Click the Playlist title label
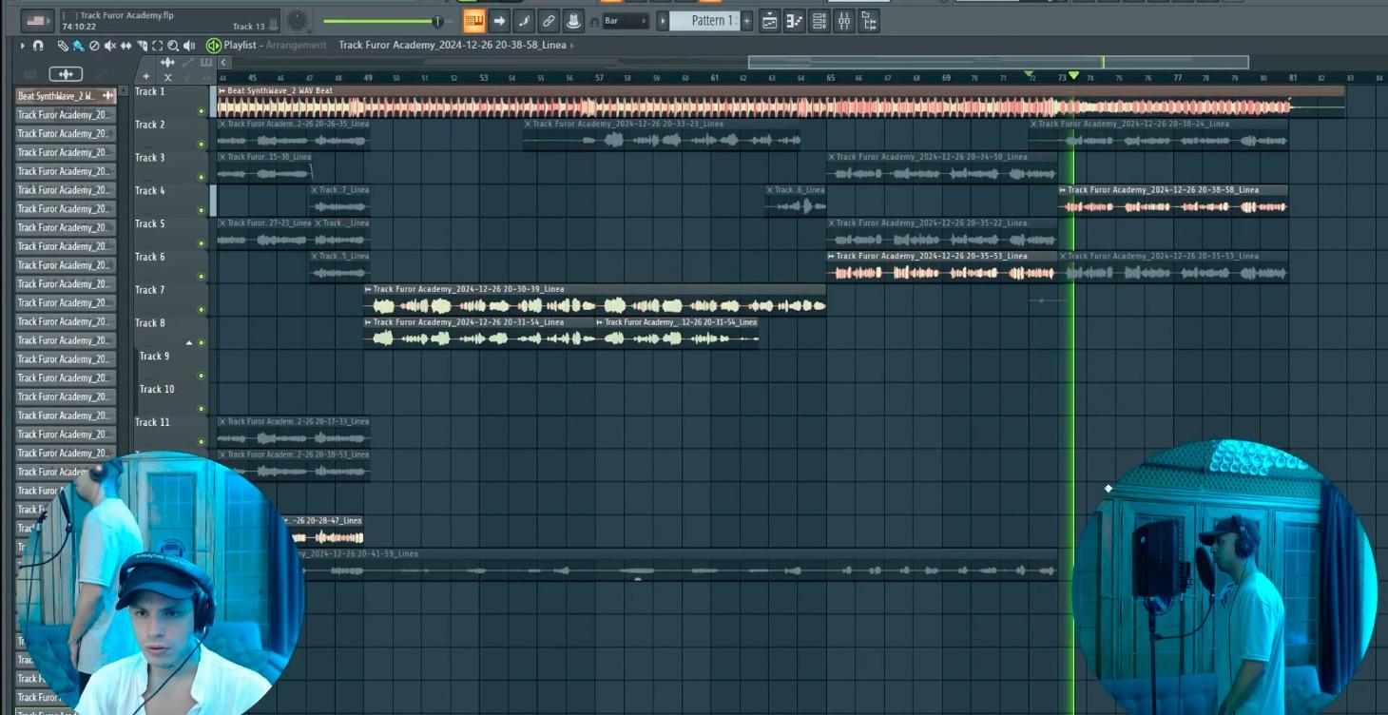The height and width of the screenshot is (715, 1388). pyautogui.click(x=240, y=46)
